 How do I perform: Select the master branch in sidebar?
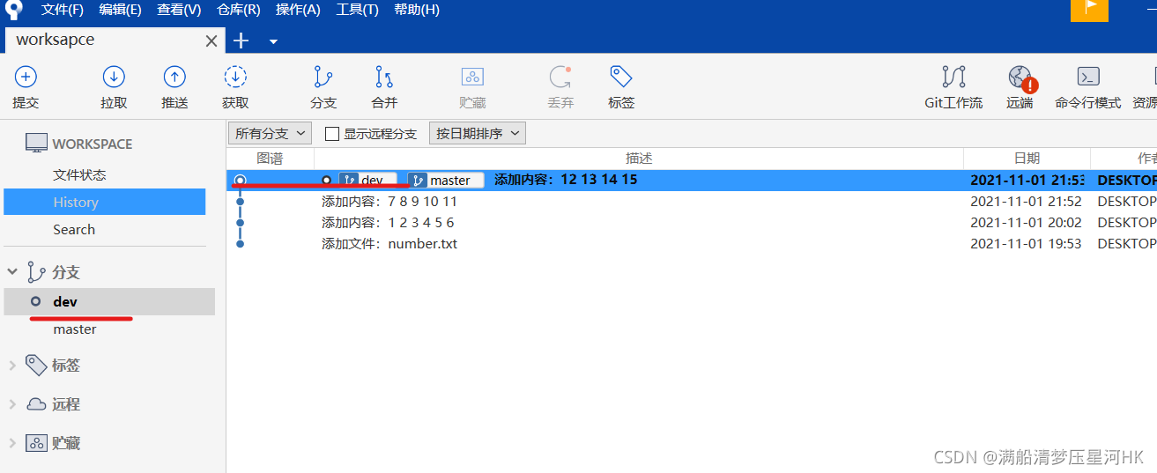point(75,329)
